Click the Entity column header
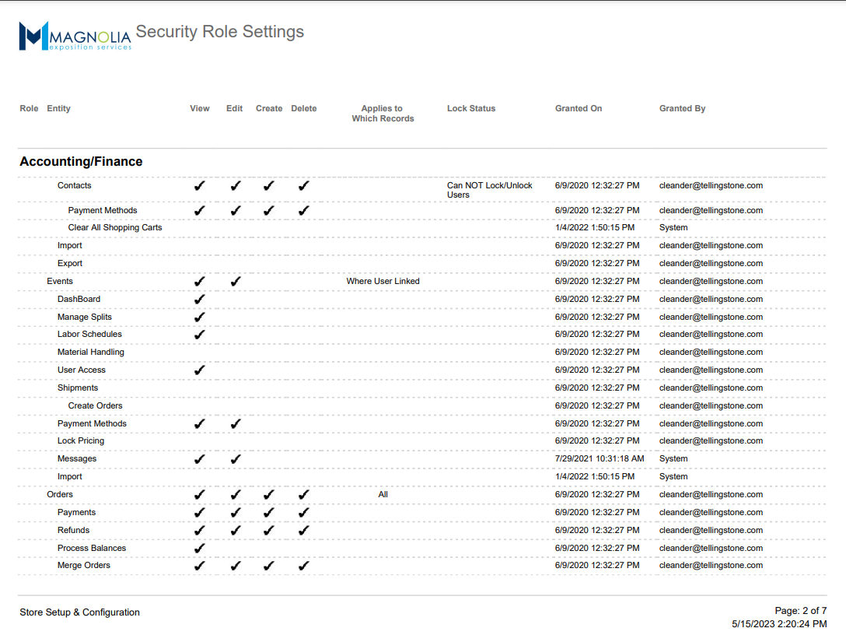 58,109
